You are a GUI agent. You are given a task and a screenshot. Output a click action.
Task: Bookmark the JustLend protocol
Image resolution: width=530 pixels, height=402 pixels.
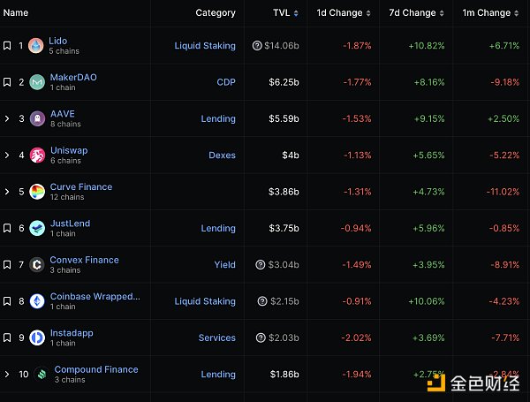click(7, 228)
